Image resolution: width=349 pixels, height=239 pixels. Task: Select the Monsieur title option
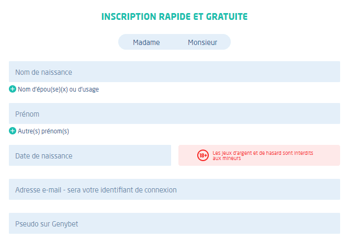pos(202,42)
